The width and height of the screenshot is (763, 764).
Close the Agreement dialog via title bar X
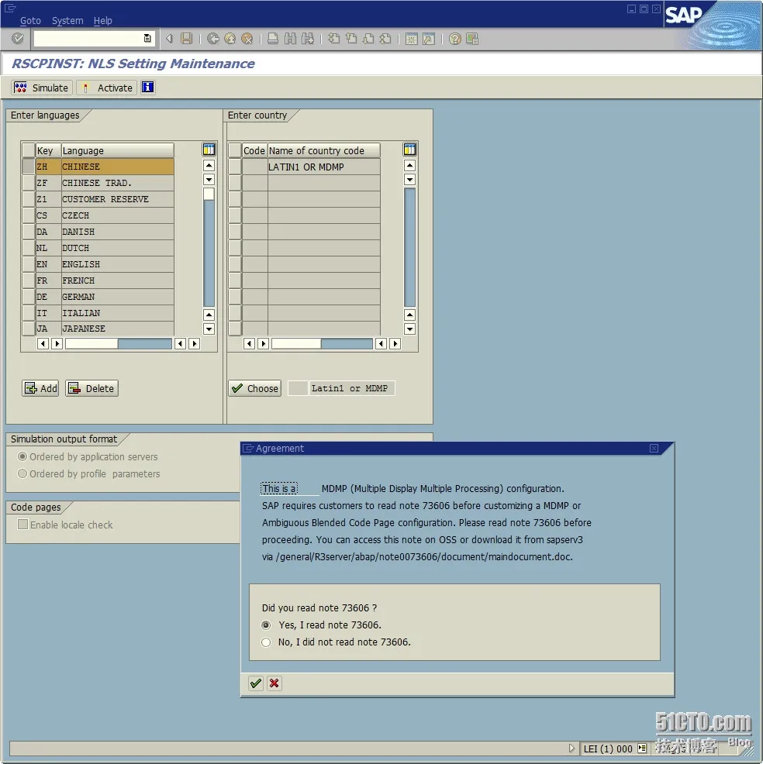pos(654,449)
